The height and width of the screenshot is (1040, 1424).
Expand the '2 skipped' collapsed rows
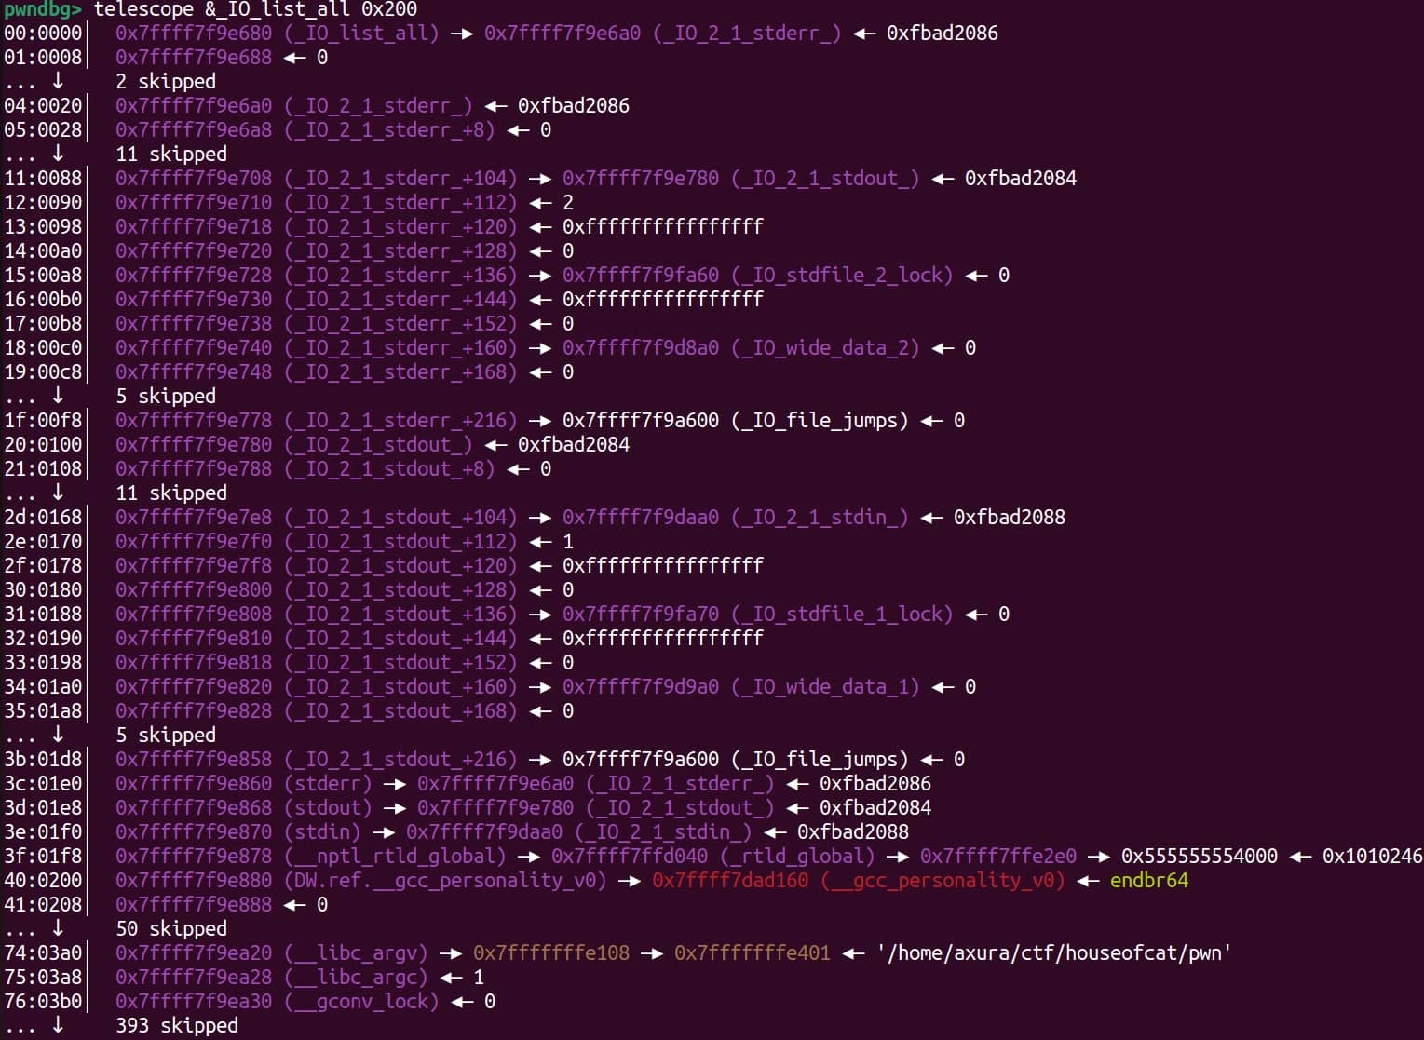point(165,81)
